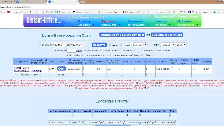The width and height of the screenshot is (224, 126).
Task: Open the YouTube bookmark
Action: coord(19,12)
